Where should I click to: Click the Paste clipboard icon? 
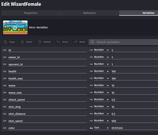[x=22, y=42]
